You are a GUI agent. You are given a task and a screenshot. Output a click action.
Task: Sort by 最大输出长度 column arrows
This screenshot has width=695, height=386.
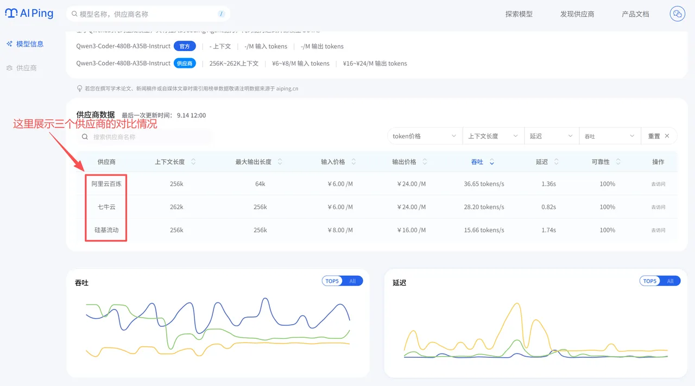coord(280,162)
